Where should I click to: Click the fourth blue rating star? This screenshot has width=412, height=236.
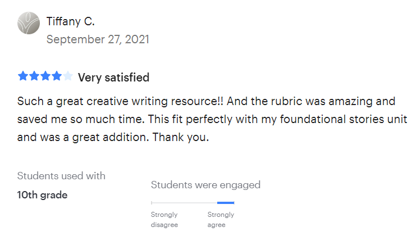[57, 76]
